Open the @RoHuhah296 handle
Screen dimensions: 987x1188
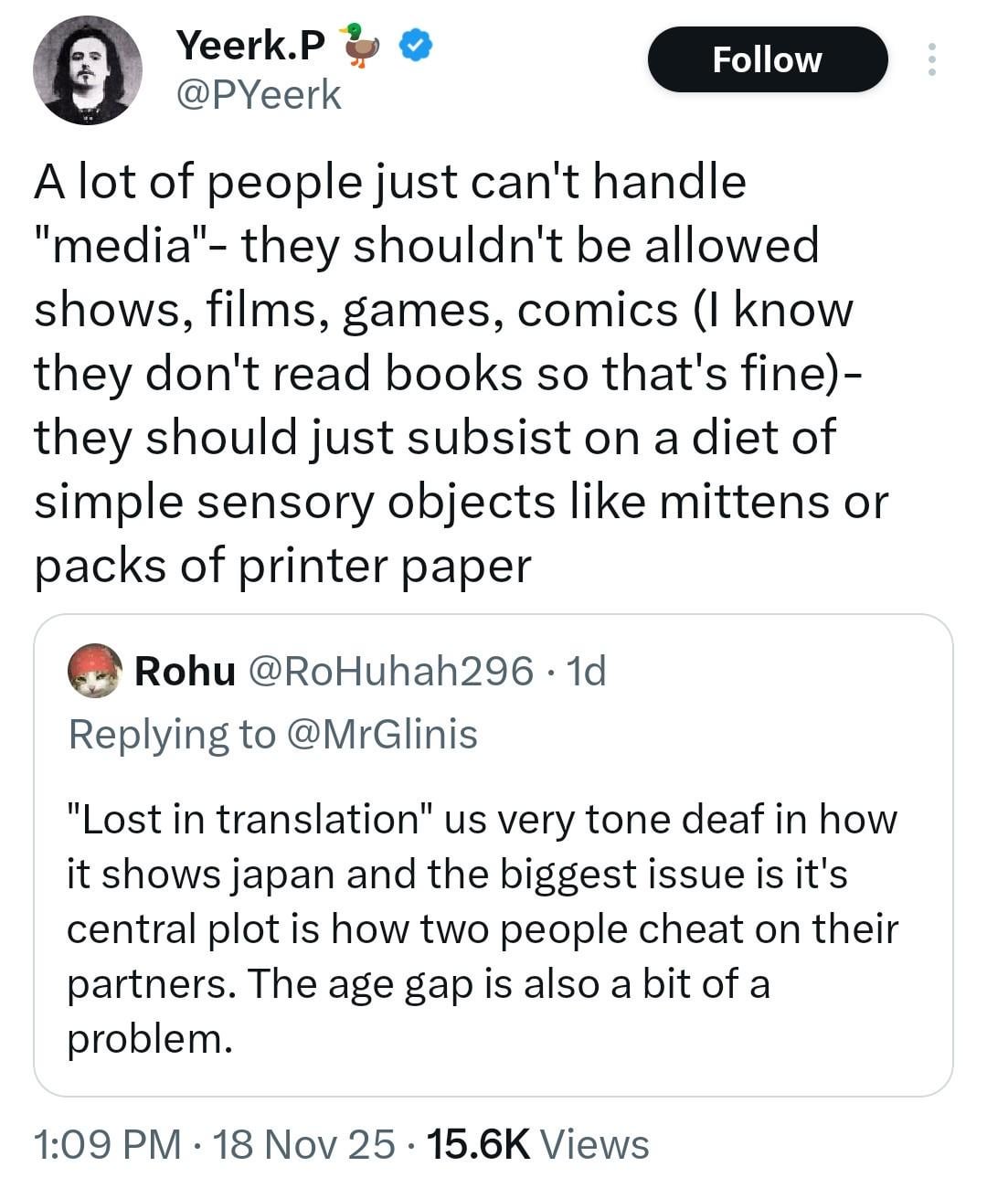tap(390, 671)
